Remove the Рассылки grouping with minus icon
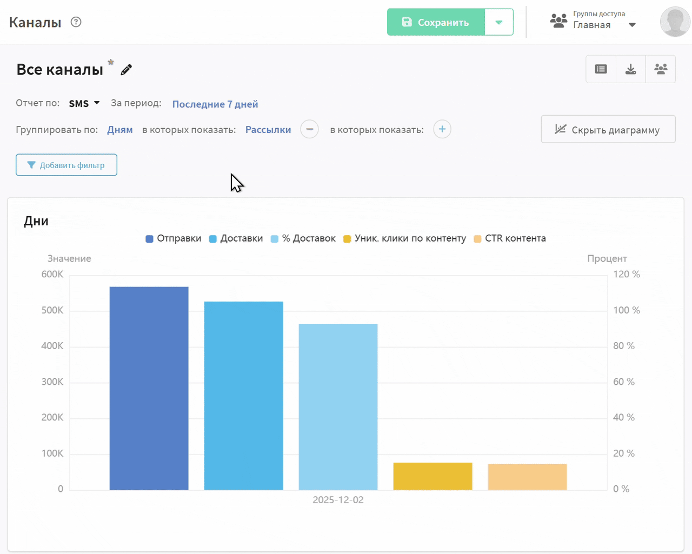692x554 pixels. (x=309, y=129)
